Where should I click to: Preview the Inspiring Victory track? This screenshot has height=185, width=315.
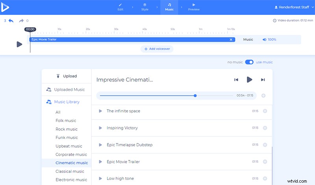[100, 128]
